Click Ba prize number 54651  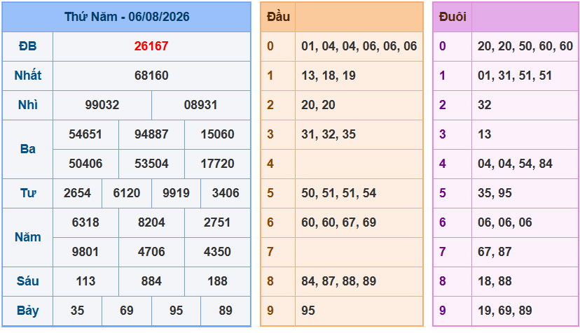(85, 134)
